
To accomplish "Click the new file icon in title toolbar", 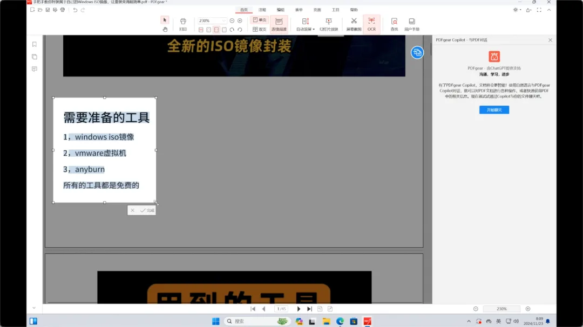I will pyautogui.click(x=32, y=10).
